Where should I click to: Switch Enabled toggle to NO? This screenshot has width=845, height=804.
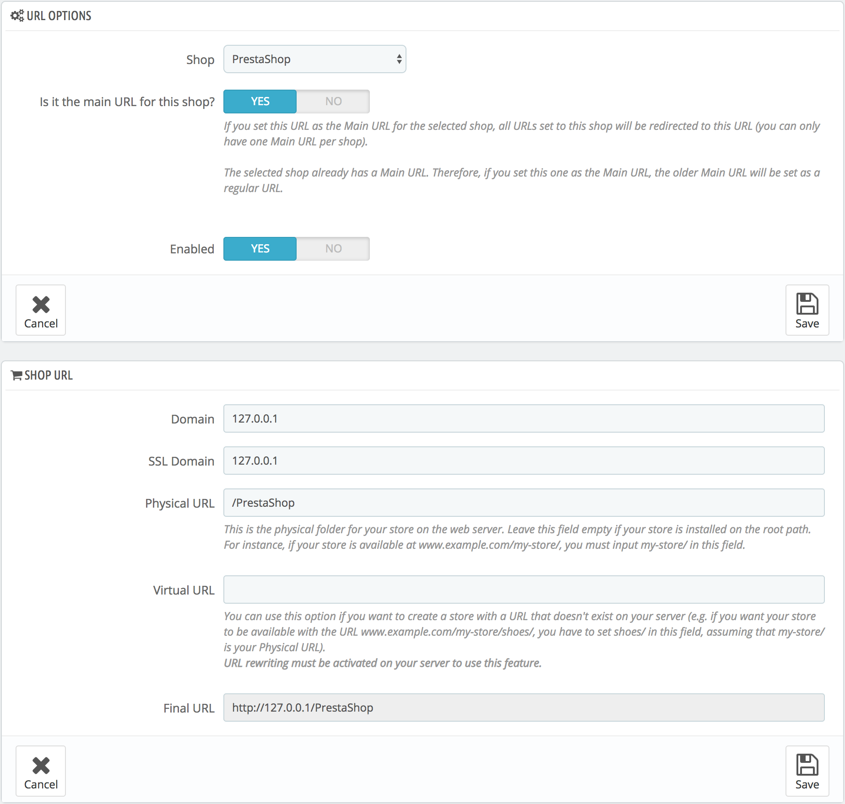tap(333, 249)
